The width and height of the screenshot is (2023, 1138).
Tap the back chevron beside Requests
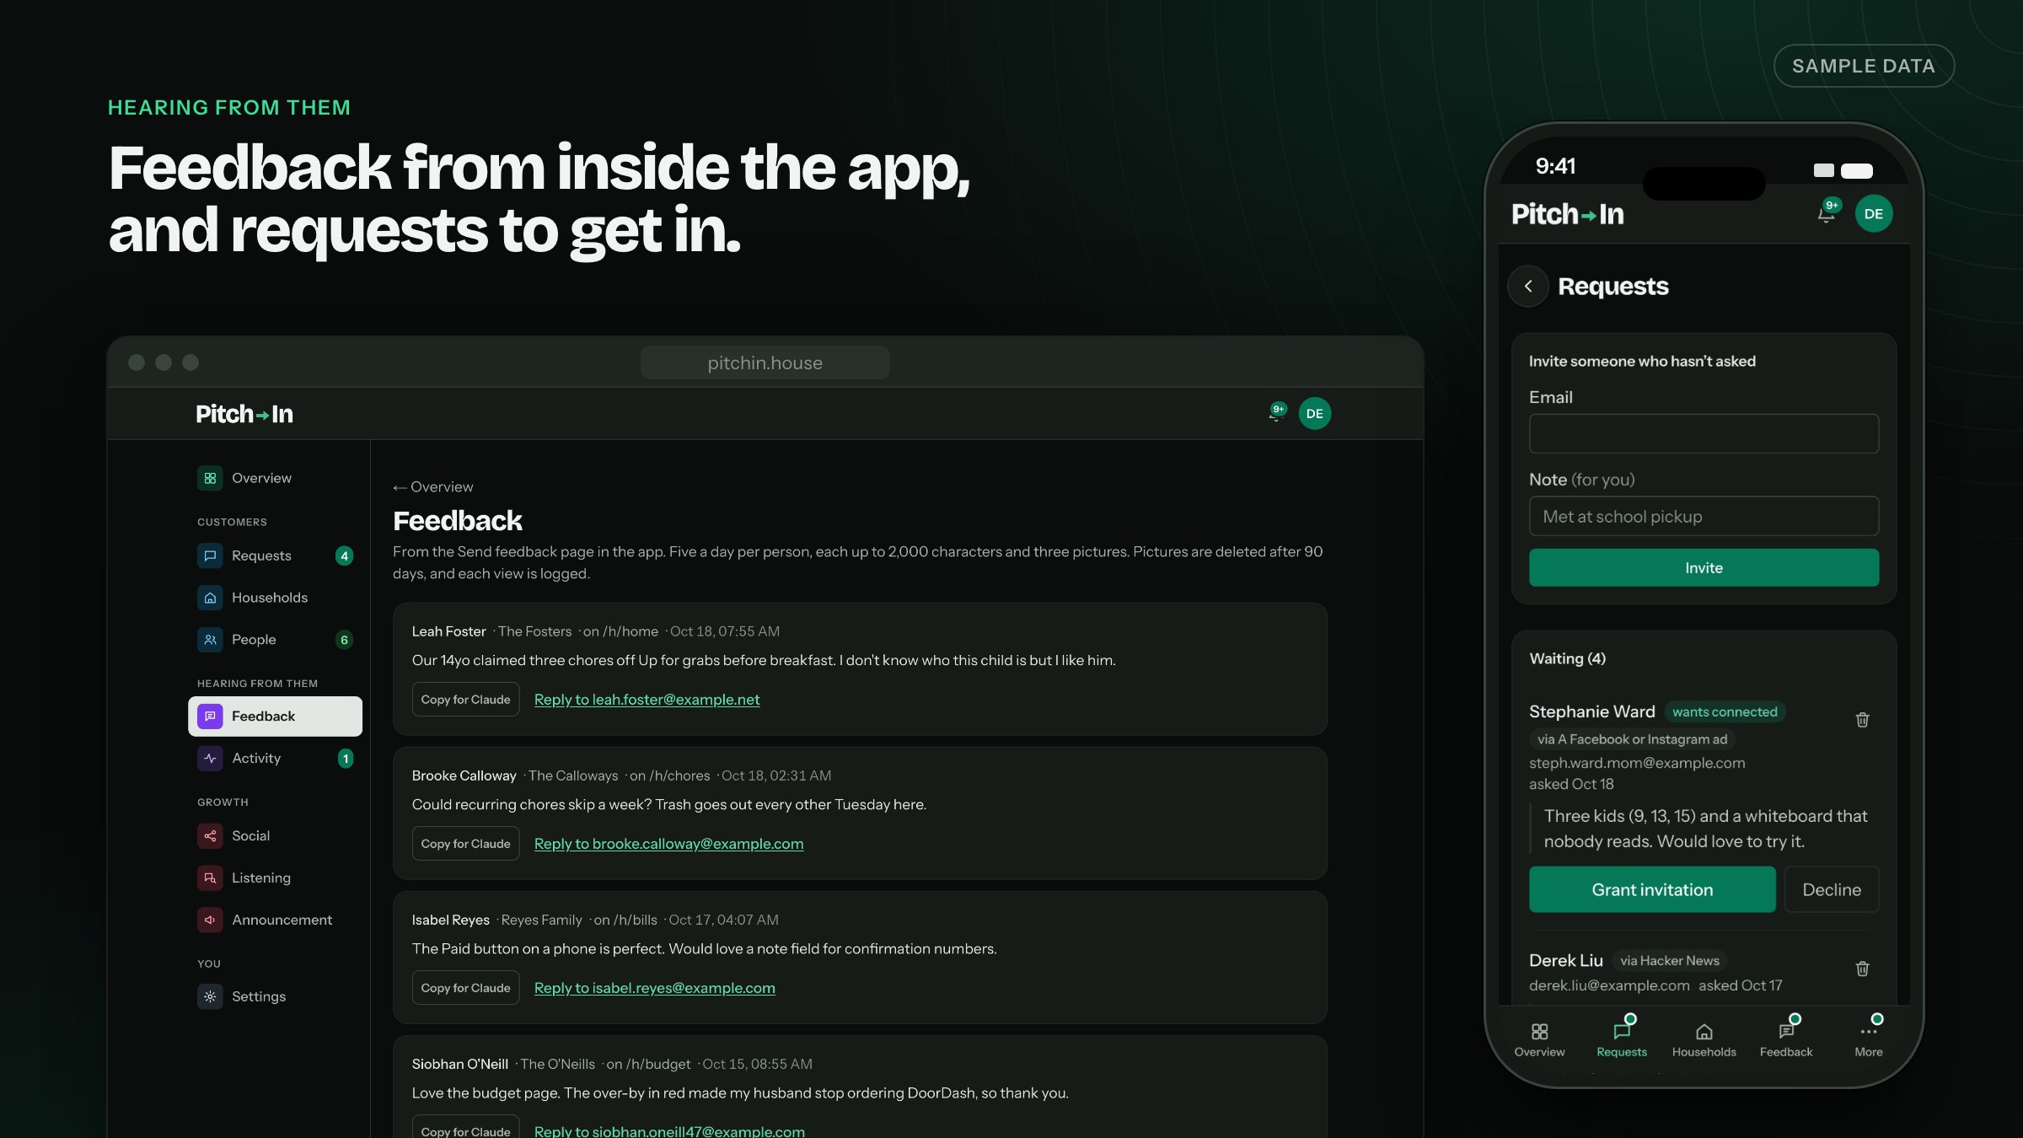click(1528, 287)
